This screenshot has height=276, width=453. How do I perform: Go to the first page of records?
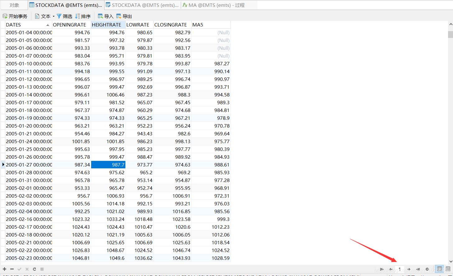382,269
